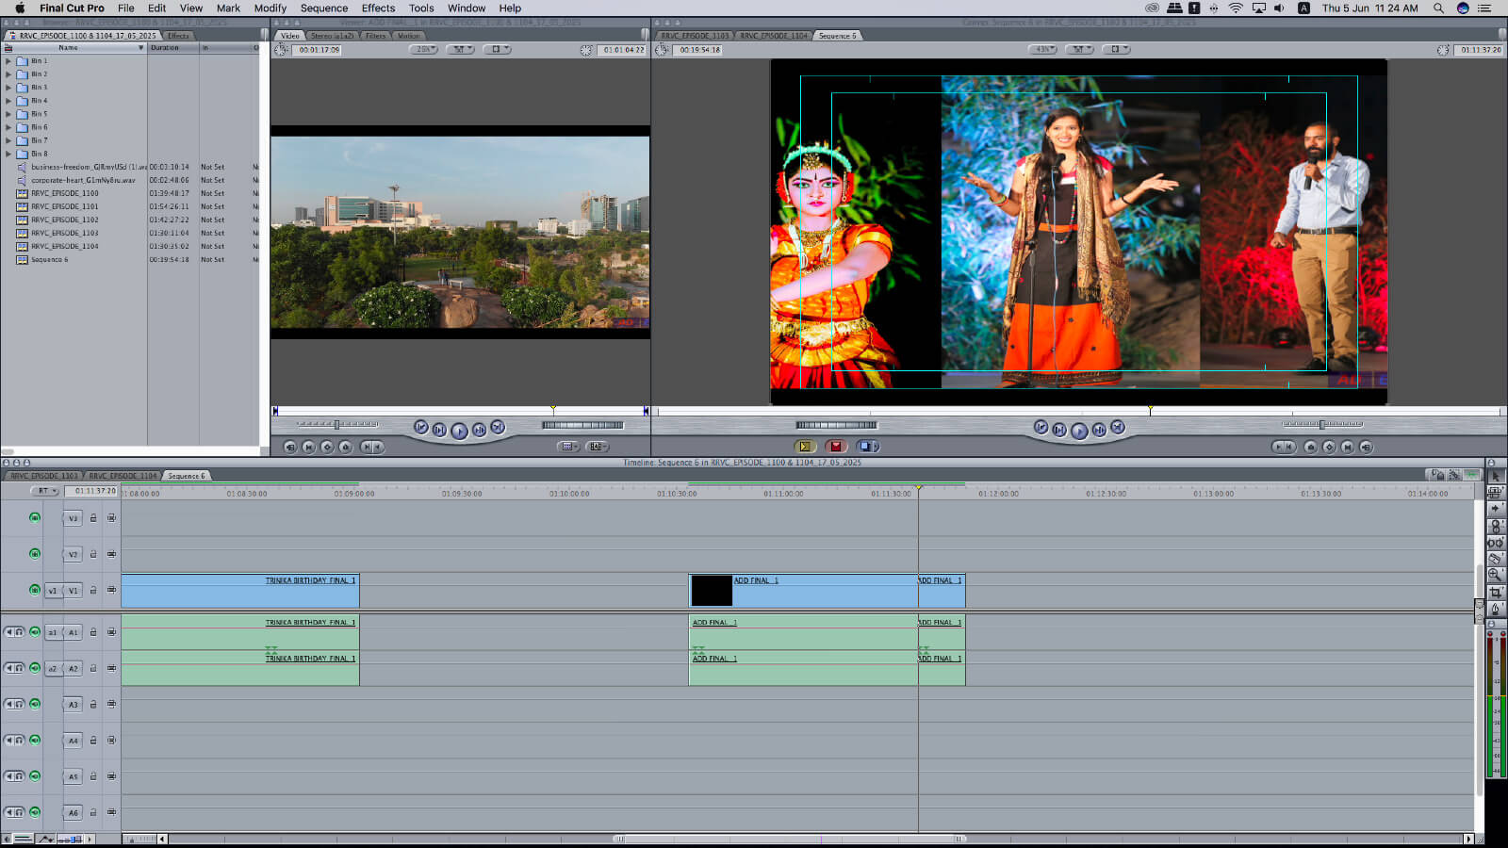Select the Zoom tool in tool palette

(1495, 575)
